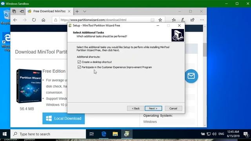251x141 pixels.
Task: Open reading view icon in address bar
Action: 153,20
